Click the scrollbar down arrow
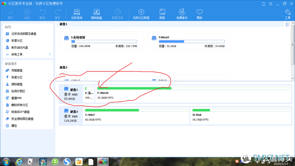Image resolution: width=295 pixels, height=166 pixels. click(292, 78)
